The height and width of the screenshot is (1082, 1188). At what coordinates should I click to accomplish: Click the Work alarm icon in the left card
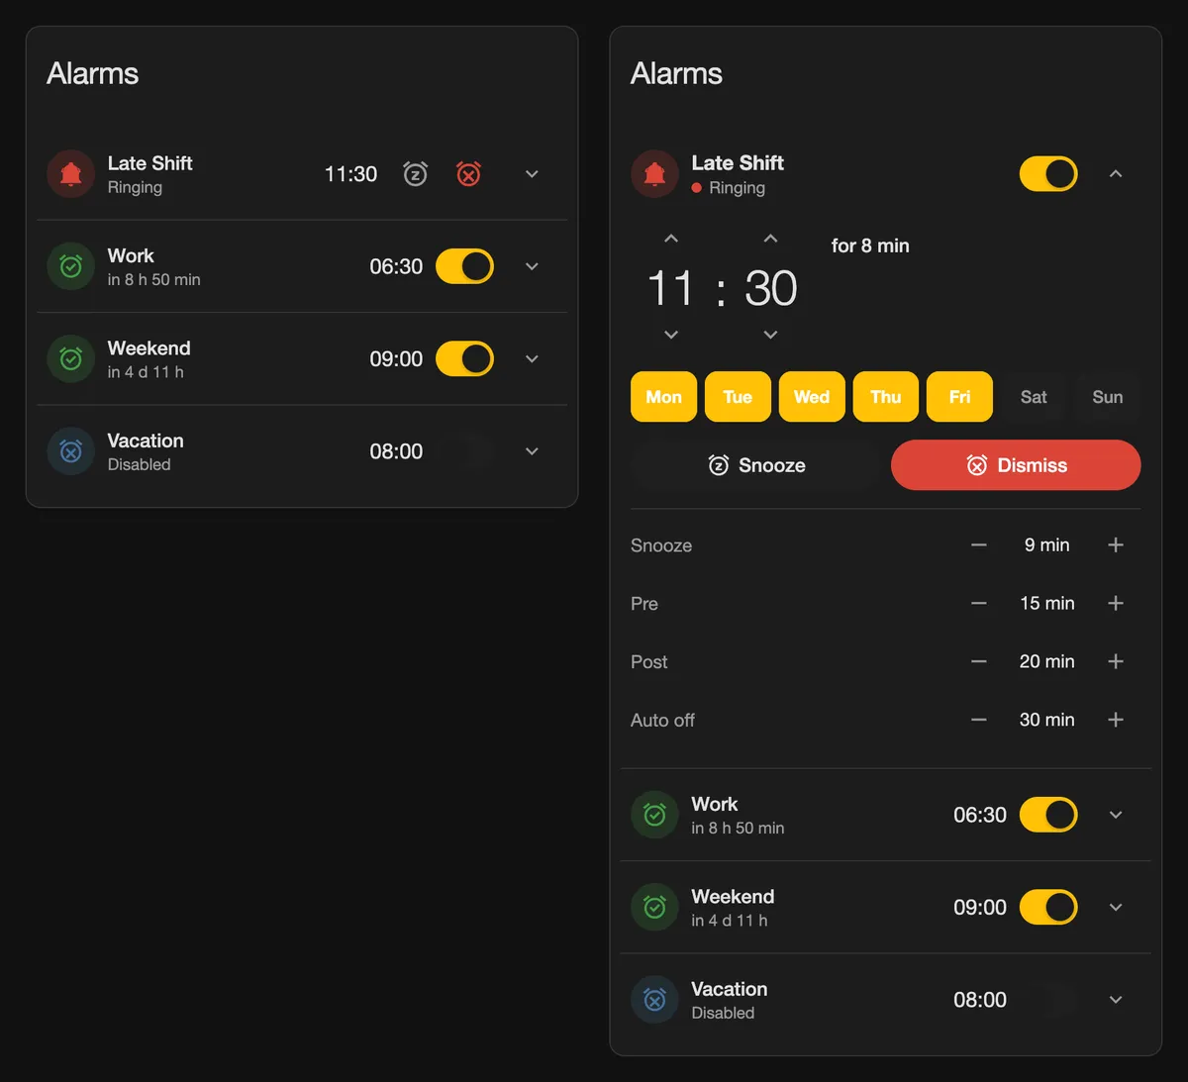71,266
